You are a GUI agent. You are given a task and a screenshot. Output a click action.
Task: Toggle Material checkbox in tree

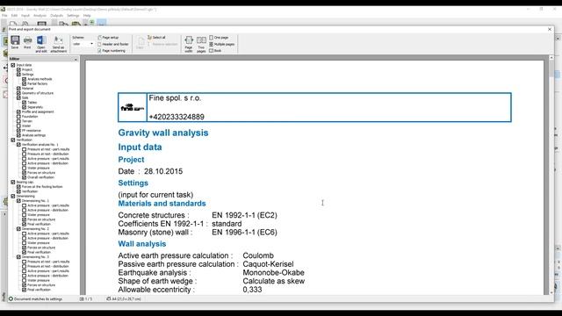pos(18,89)
